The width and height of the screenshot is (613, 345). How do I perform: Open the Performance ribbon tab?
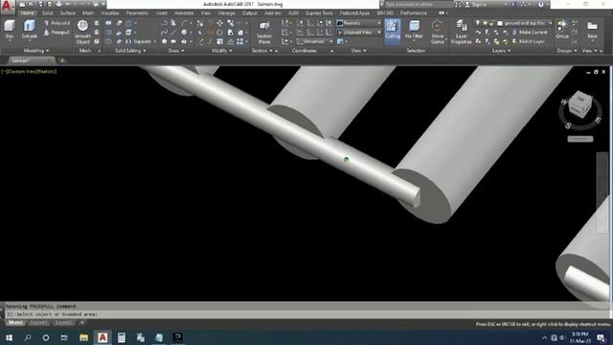point(414,13)
